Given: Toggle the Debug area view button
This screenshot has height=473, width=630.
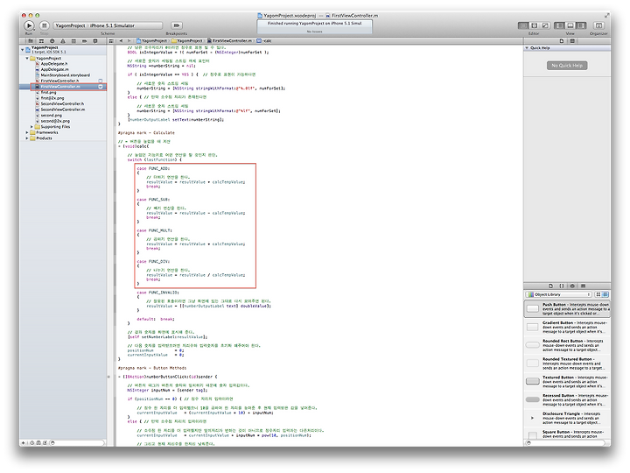Looking at the screenshot, I should (x=570, y=25).
